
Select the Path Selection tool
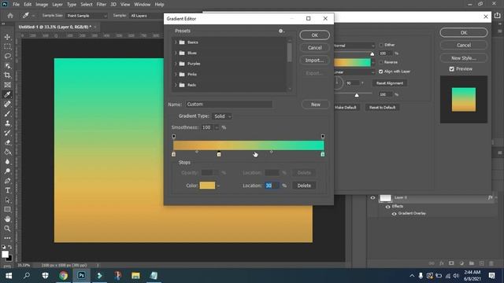[x=7, y=200]
